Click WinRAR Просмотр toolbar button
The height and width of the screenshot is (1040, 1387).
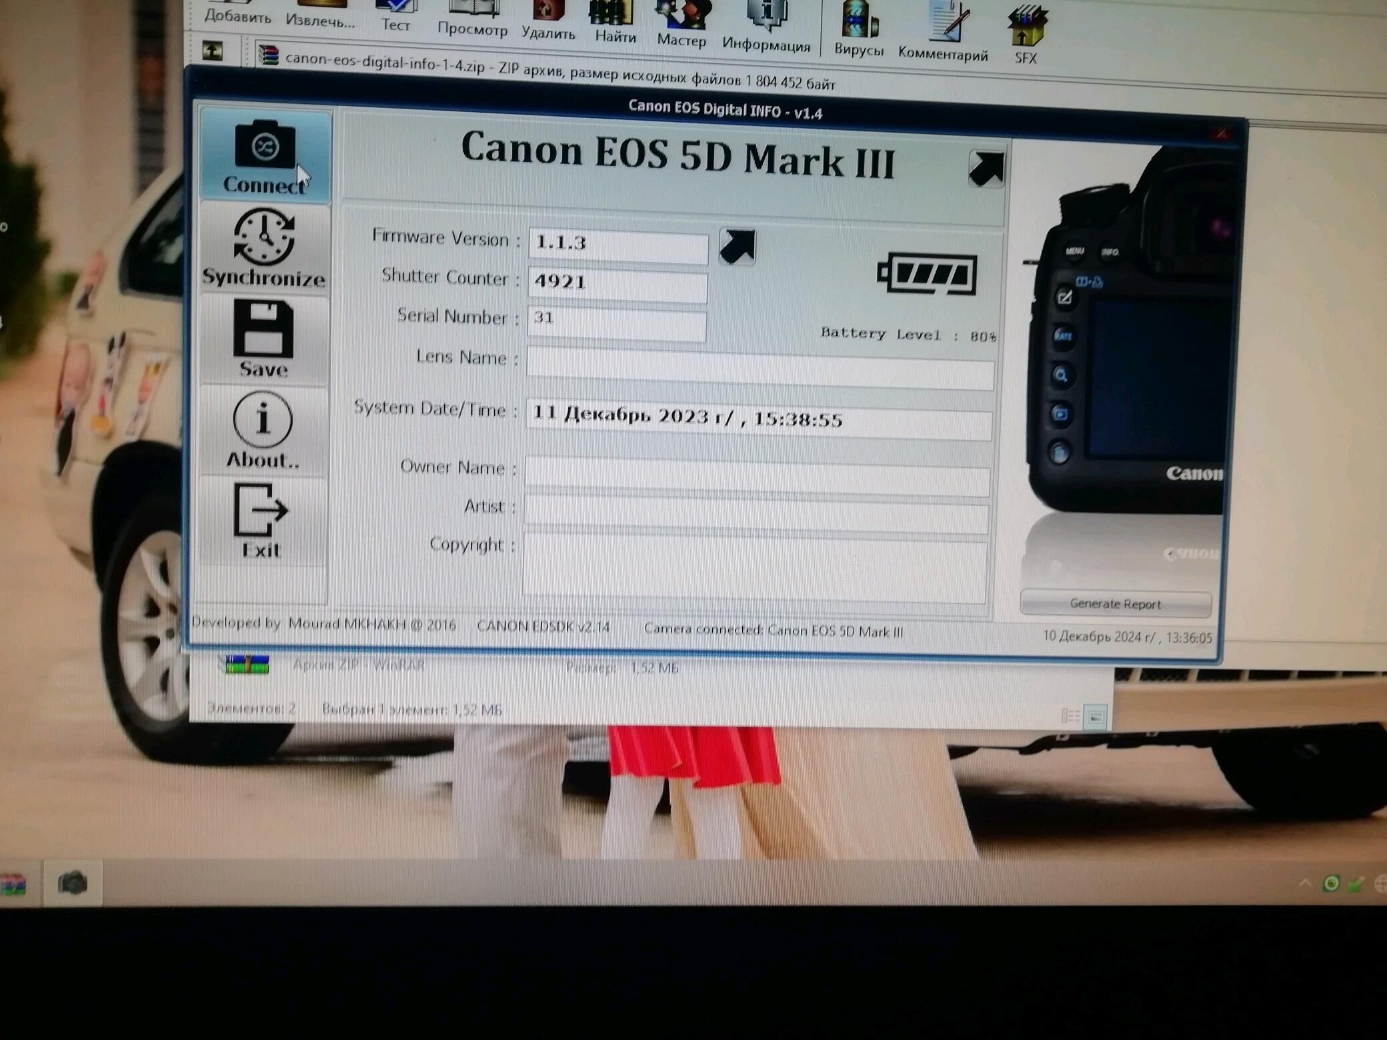472,19
